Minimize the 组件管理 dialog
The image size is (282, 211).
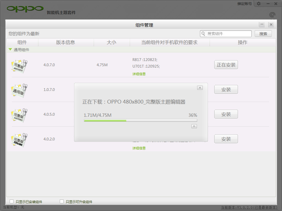pos(262,24)
